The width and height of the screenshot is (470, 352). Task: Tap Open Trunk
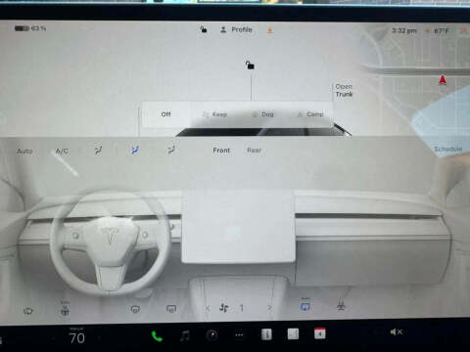(x=344, y=90)
